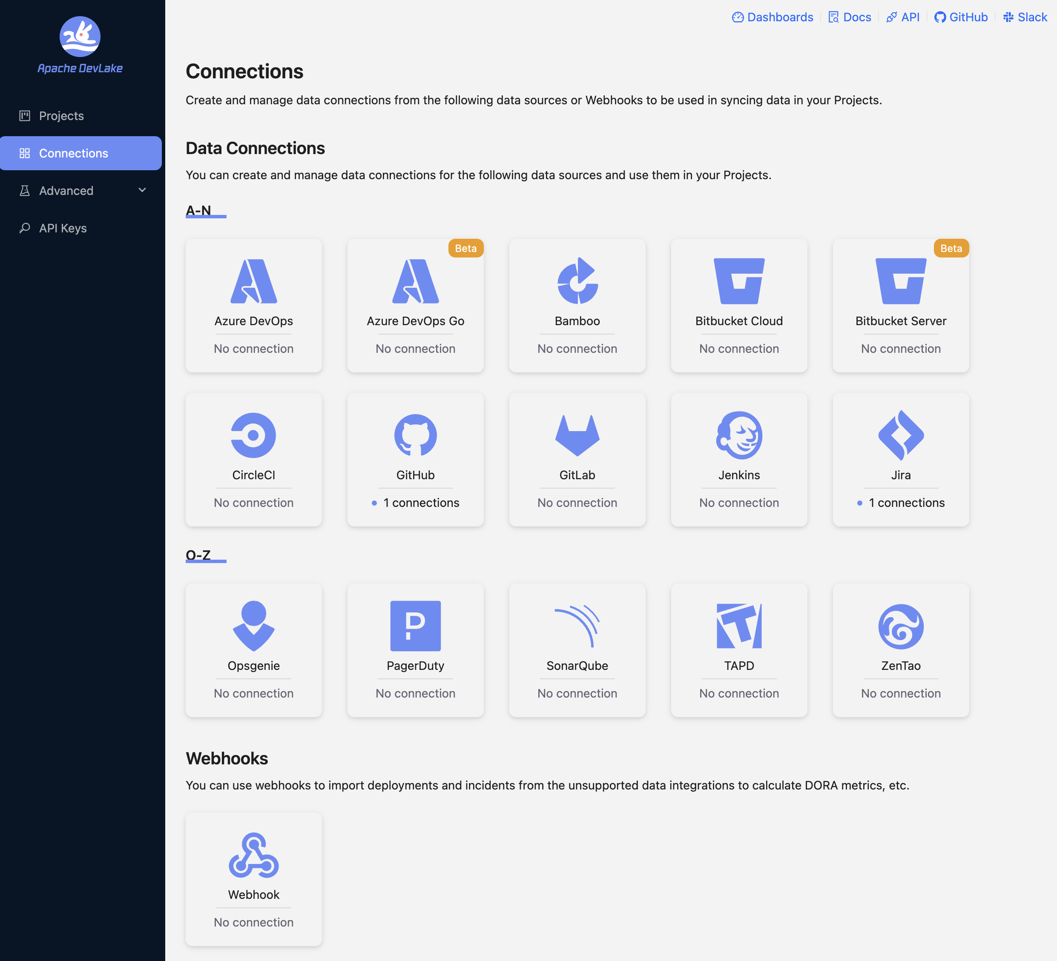Click the Slack logo icon in header
This screenshot has height=961, width=1057.
click(1008, 17)
